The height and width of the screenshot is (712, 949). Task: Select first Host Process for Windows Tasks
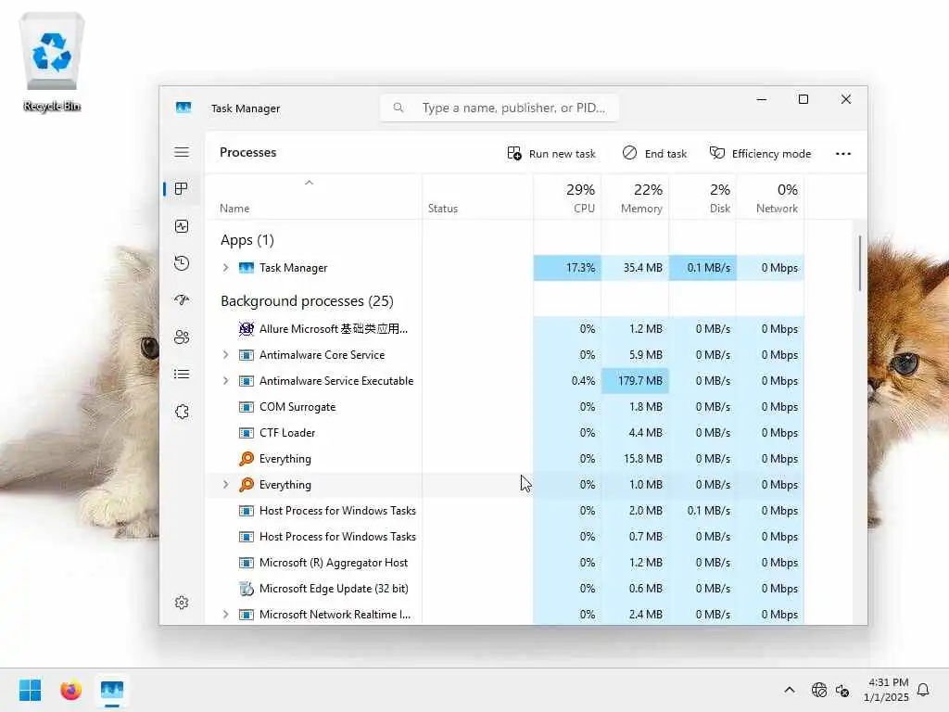pos(505,511)
